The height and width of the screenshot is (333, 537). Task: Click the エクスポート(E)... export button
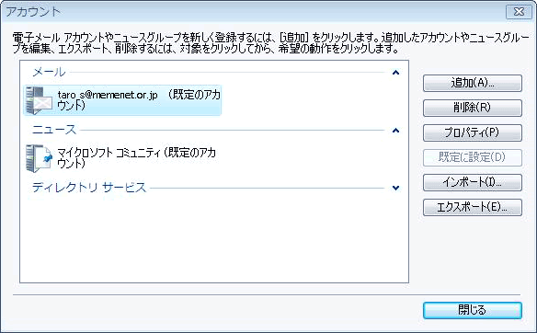[473, 207]
